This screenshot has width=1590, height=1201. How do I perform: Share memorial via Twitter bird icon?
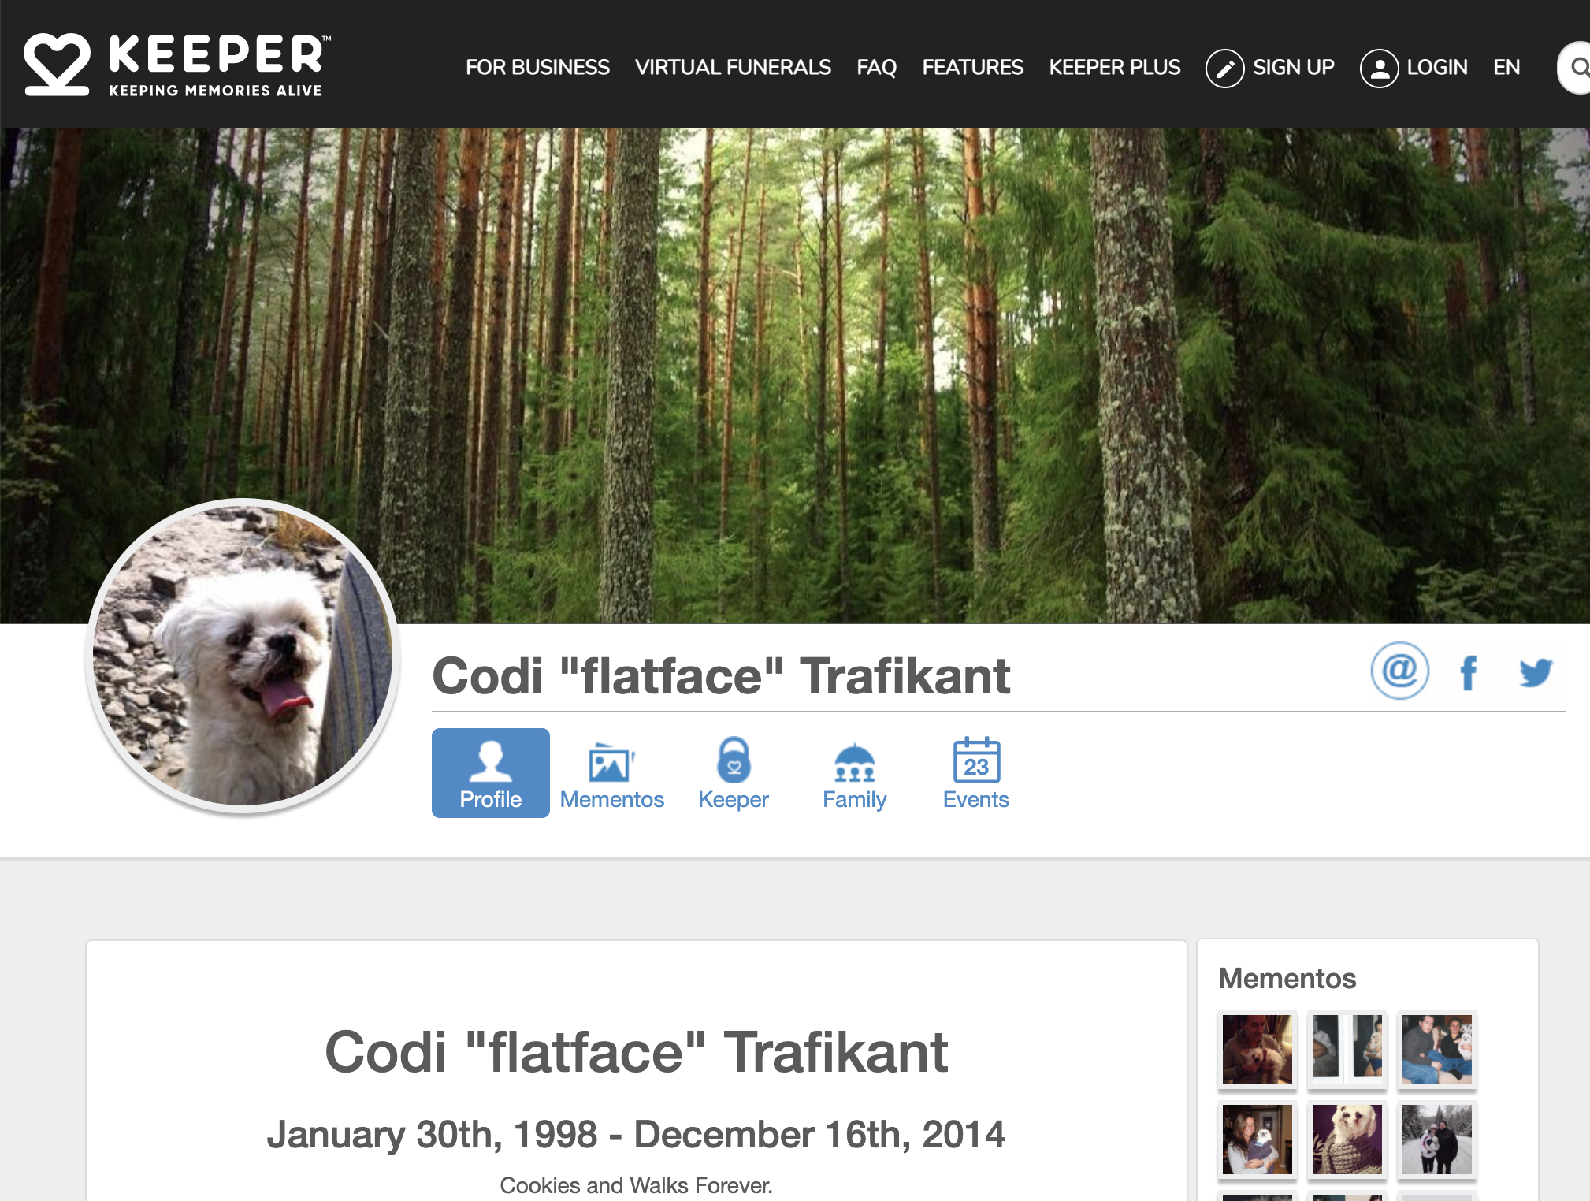pos(1535,673)
